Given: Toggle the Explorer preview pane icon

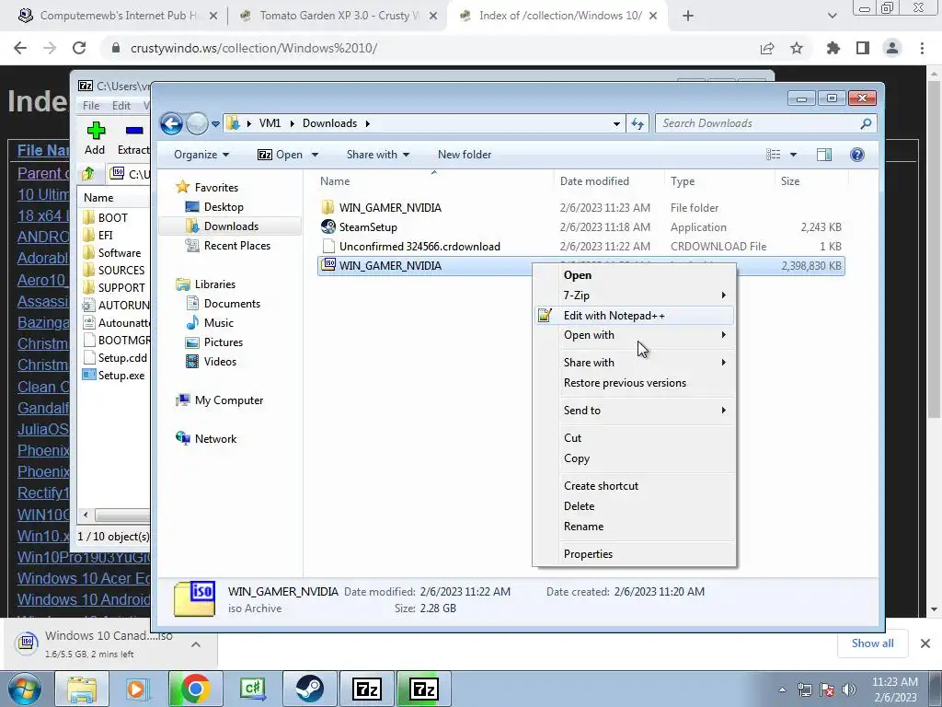Looking at the screenshot, I should click(x=823, y=155).
